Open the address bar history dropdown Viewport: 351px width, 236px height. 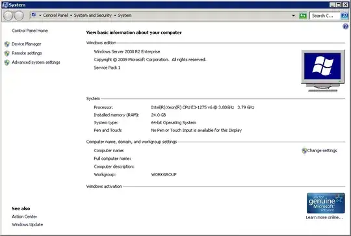293,16
